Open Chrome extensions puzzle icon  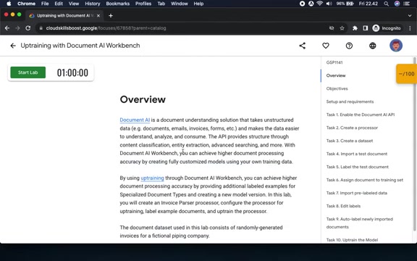tap(355, 28)
